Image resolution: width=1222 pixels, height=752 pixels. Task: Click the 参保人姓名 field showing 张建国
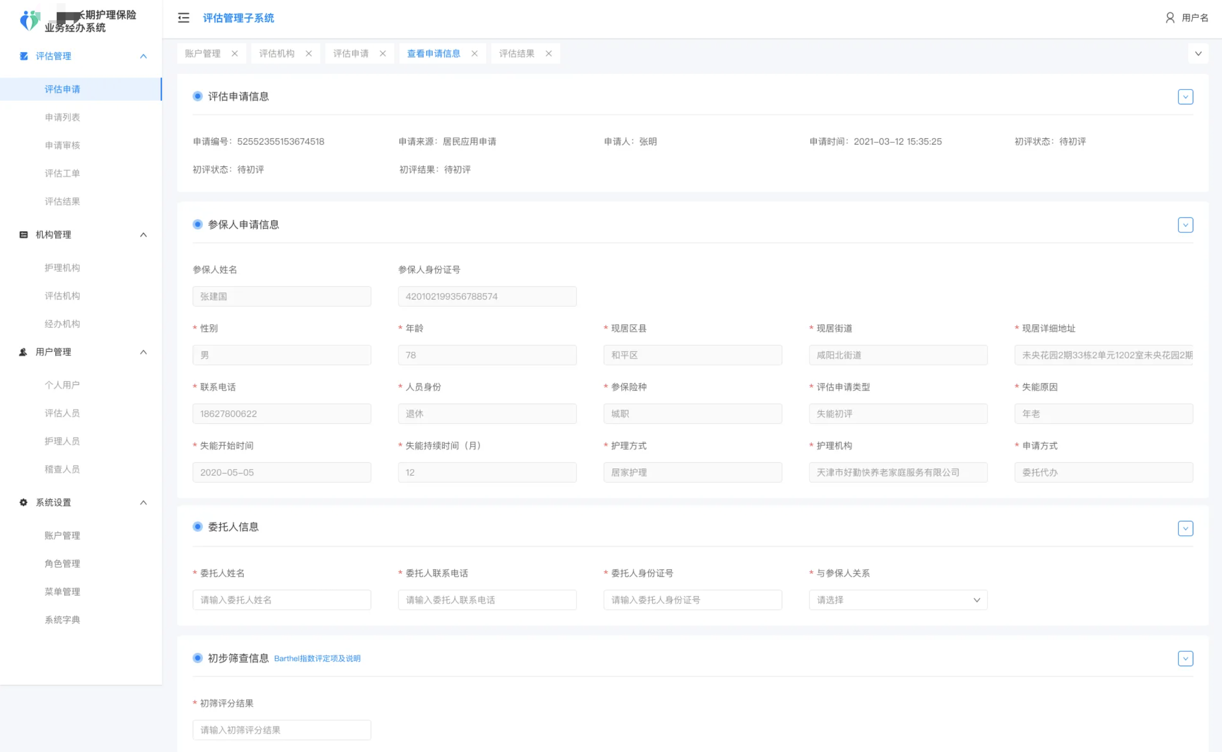[x=282, y=296]
